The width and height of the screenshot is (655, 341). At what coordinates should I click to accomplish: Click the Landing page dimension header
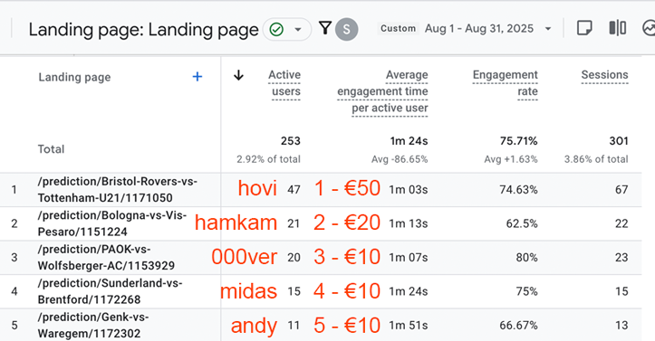(75, 77)
